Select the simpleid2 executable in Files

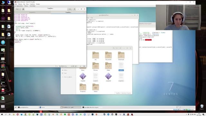(x=108, y=77)
